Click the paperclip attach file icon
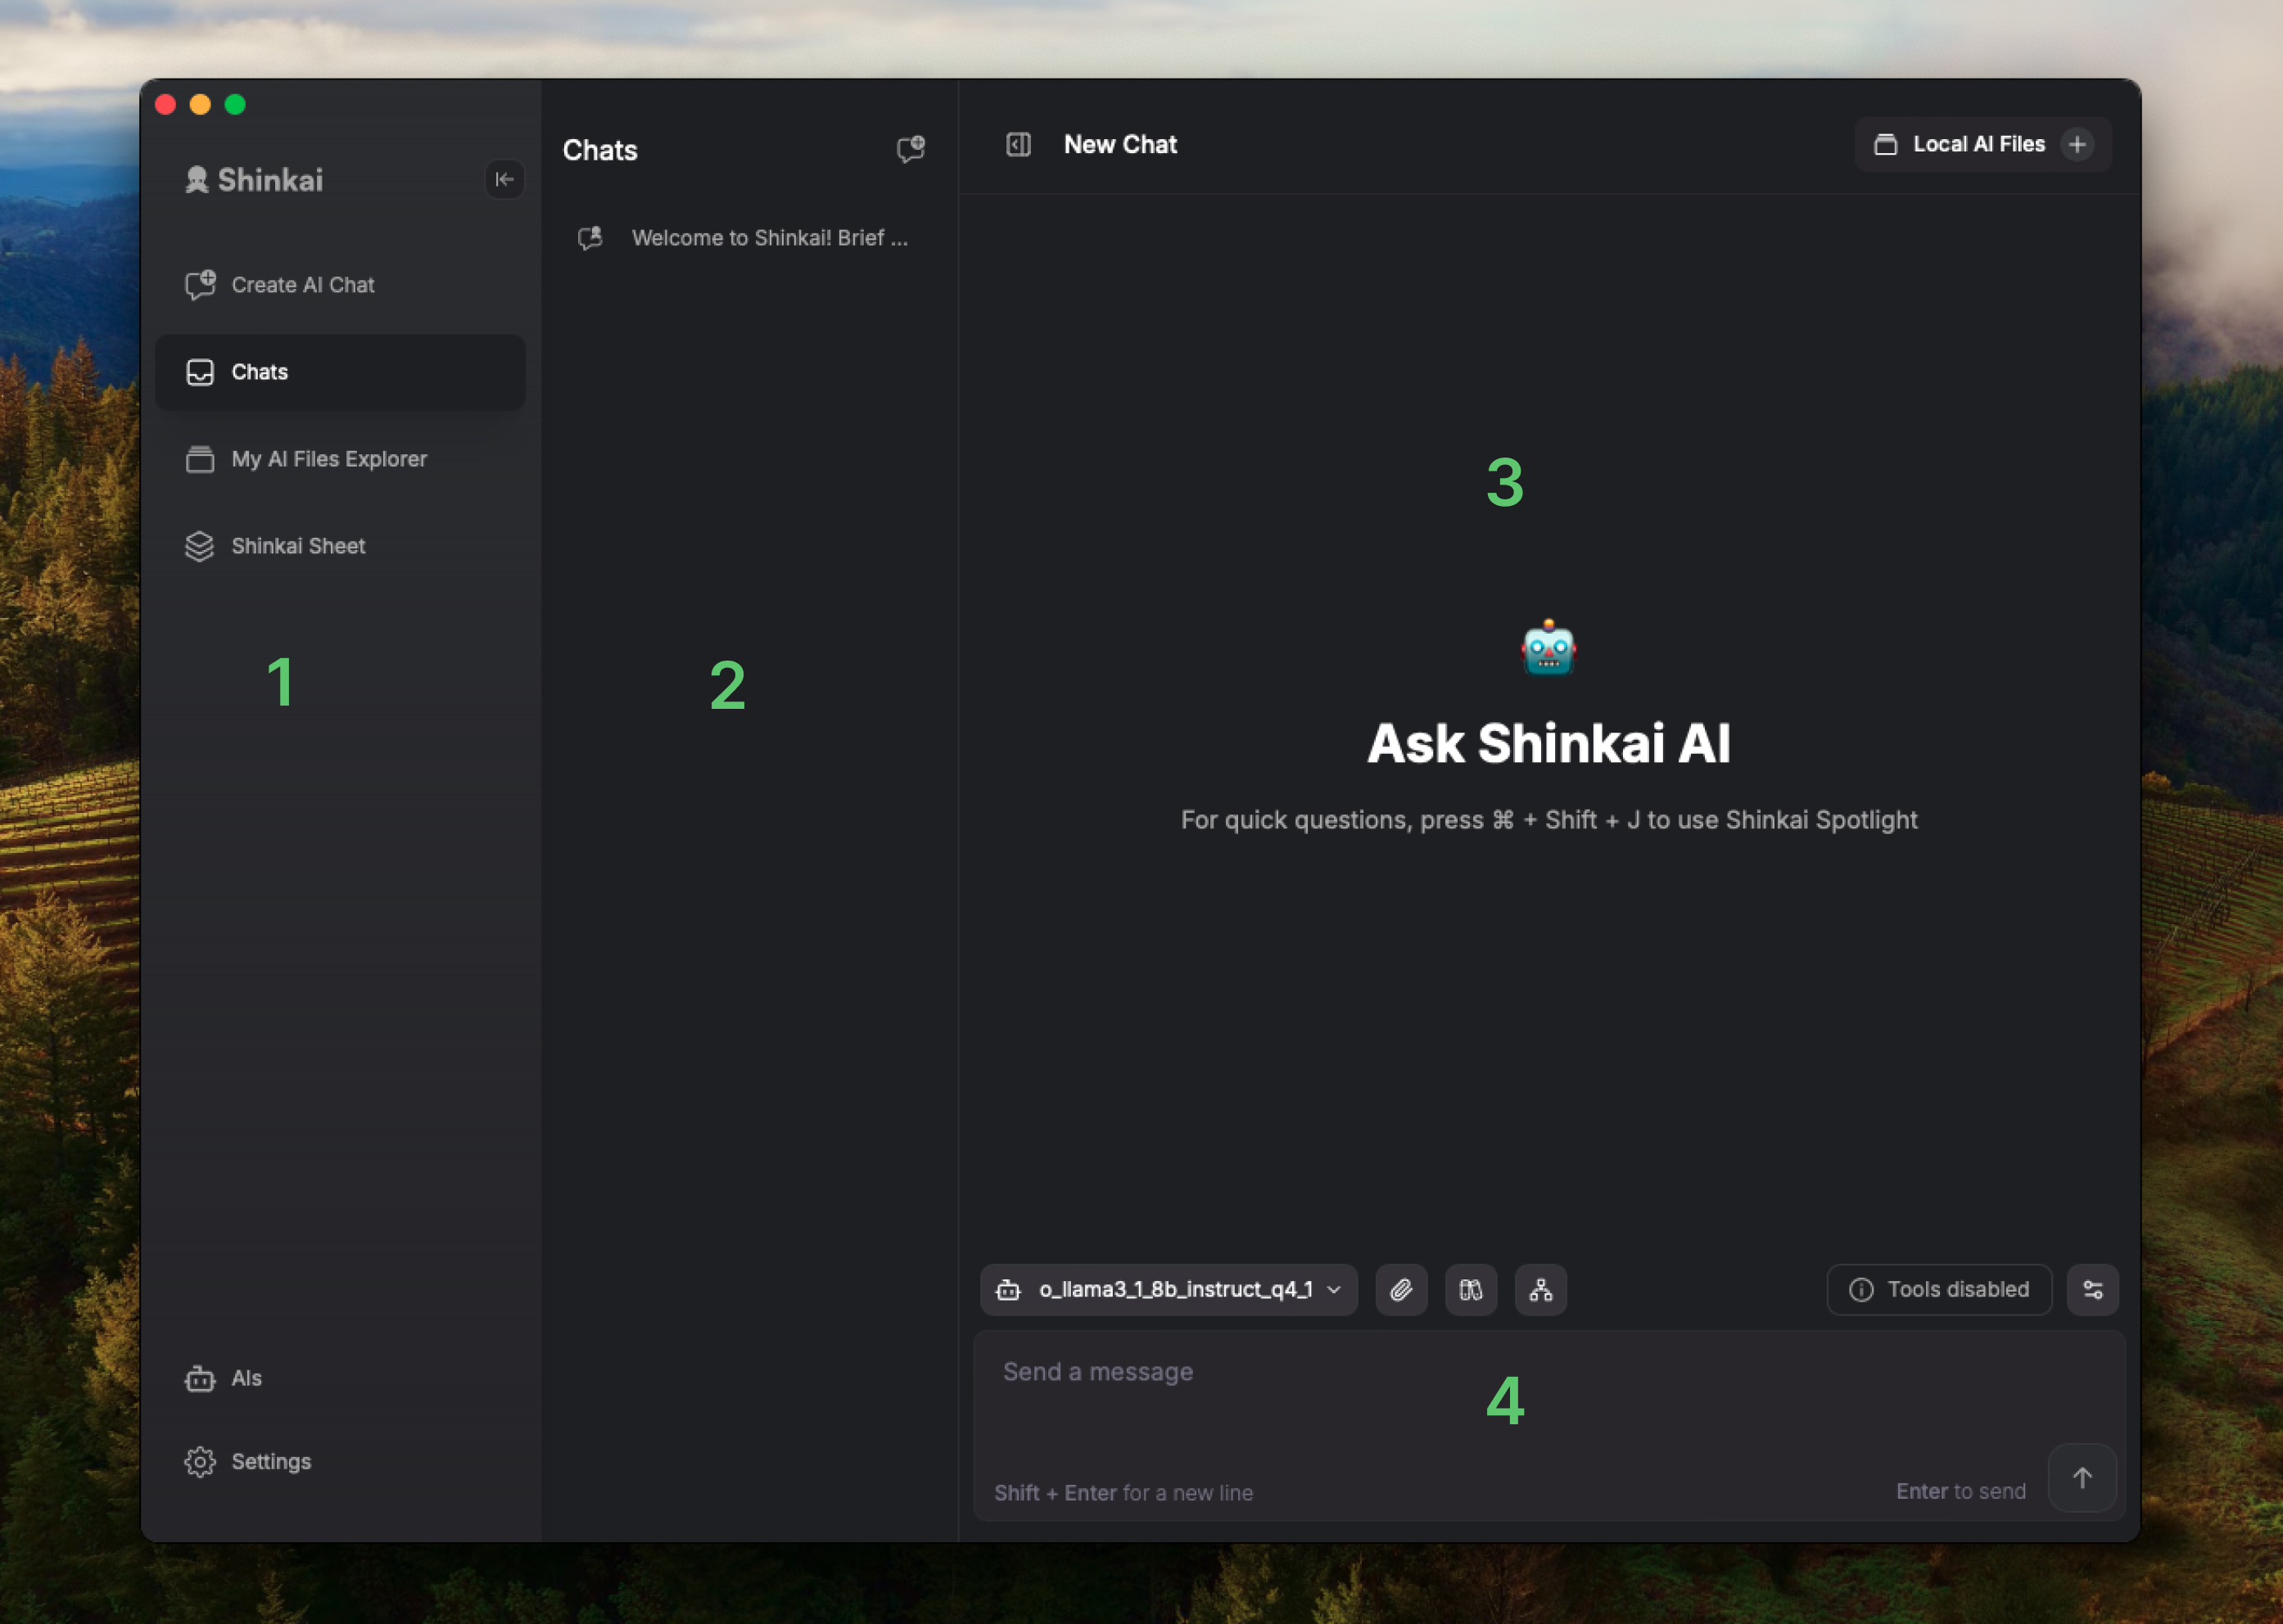The width and height of the screenshot is (2283, 1624). [x=1400, y=1289]
